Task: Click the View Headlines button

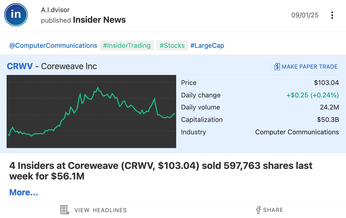Action: coord(94,210)
